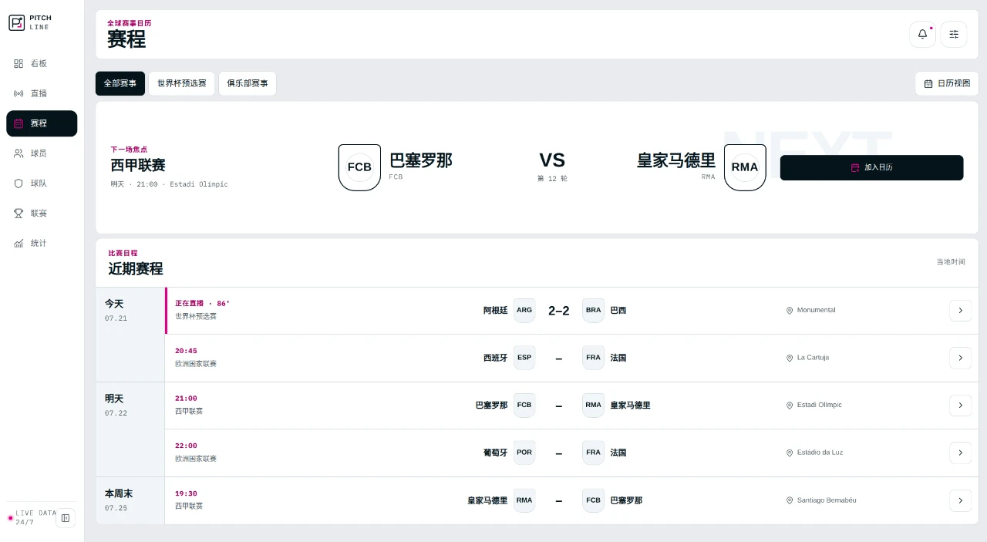Screen dimensions: 987x542
Task: Click FCB crest in featured match
Action: (x=359, y=167)
